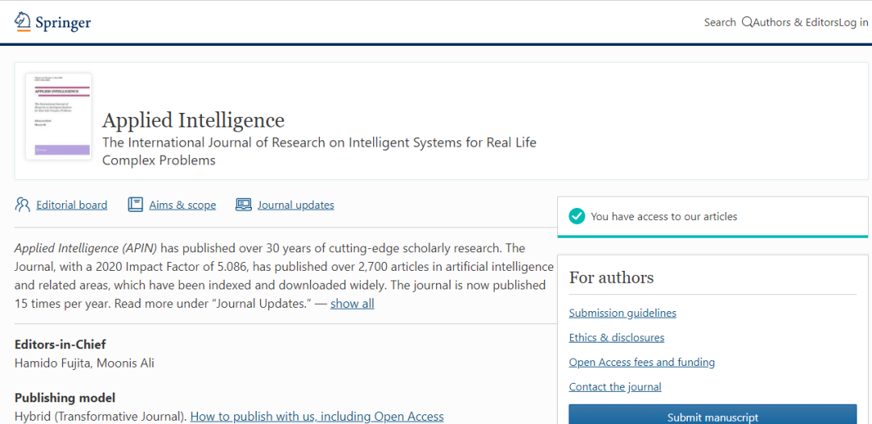
Task: View the Journal updates link
Action: click(x=296, y=205)
